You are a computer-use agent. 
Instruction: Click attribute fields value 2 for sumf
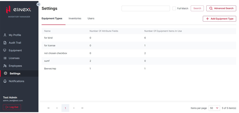[x=90, y=61]
